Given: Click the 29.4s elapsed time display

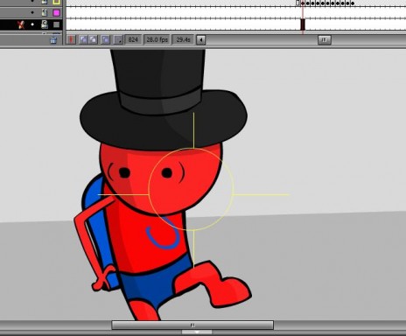Looking at the screenshot, I should click(x=183, y=39).
